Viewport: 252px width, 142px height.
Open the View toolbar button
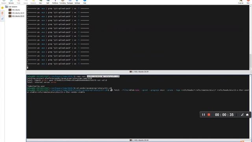[41, 2]
